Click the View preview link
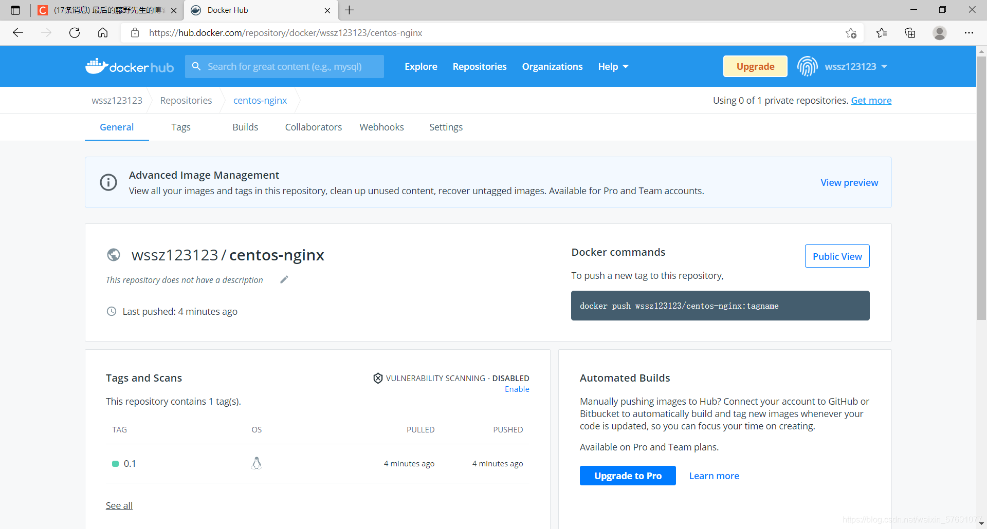The image size is (987, 529). [x=849, y=182]
